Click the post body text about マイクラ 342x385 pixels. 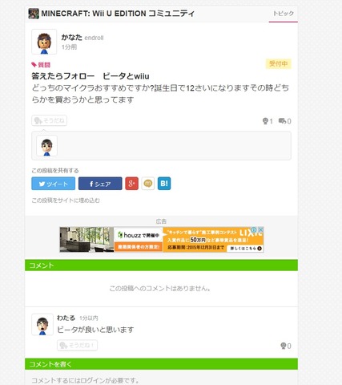pyautogui.click(x=160, y=94)
